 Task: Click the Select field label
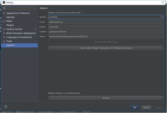pyautogui.click(x=42, y=36)
